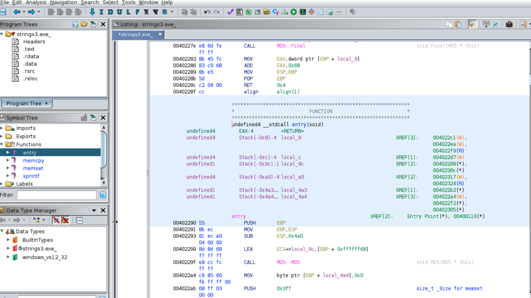
Task: Open the Window menu
Action: 148,3
